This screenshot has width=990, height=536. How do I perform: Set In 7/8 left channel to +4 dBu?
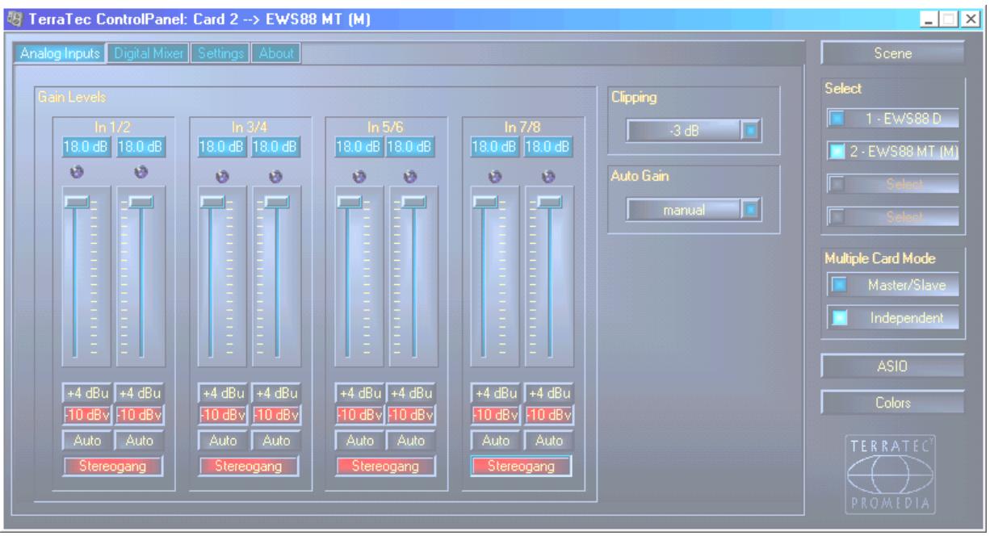click(496, 393)
